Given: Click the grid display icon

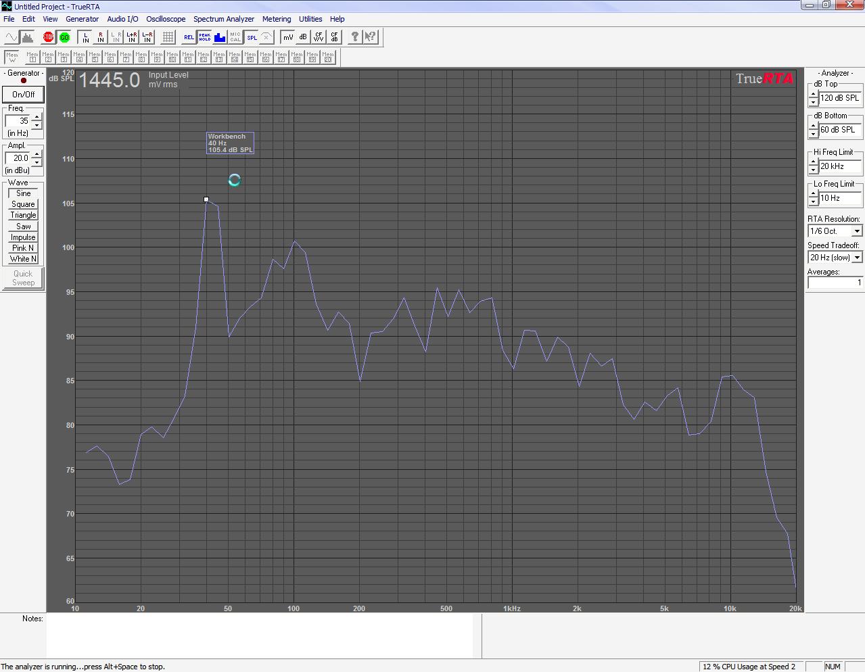Looking at the screenshot, I should 168,37.
